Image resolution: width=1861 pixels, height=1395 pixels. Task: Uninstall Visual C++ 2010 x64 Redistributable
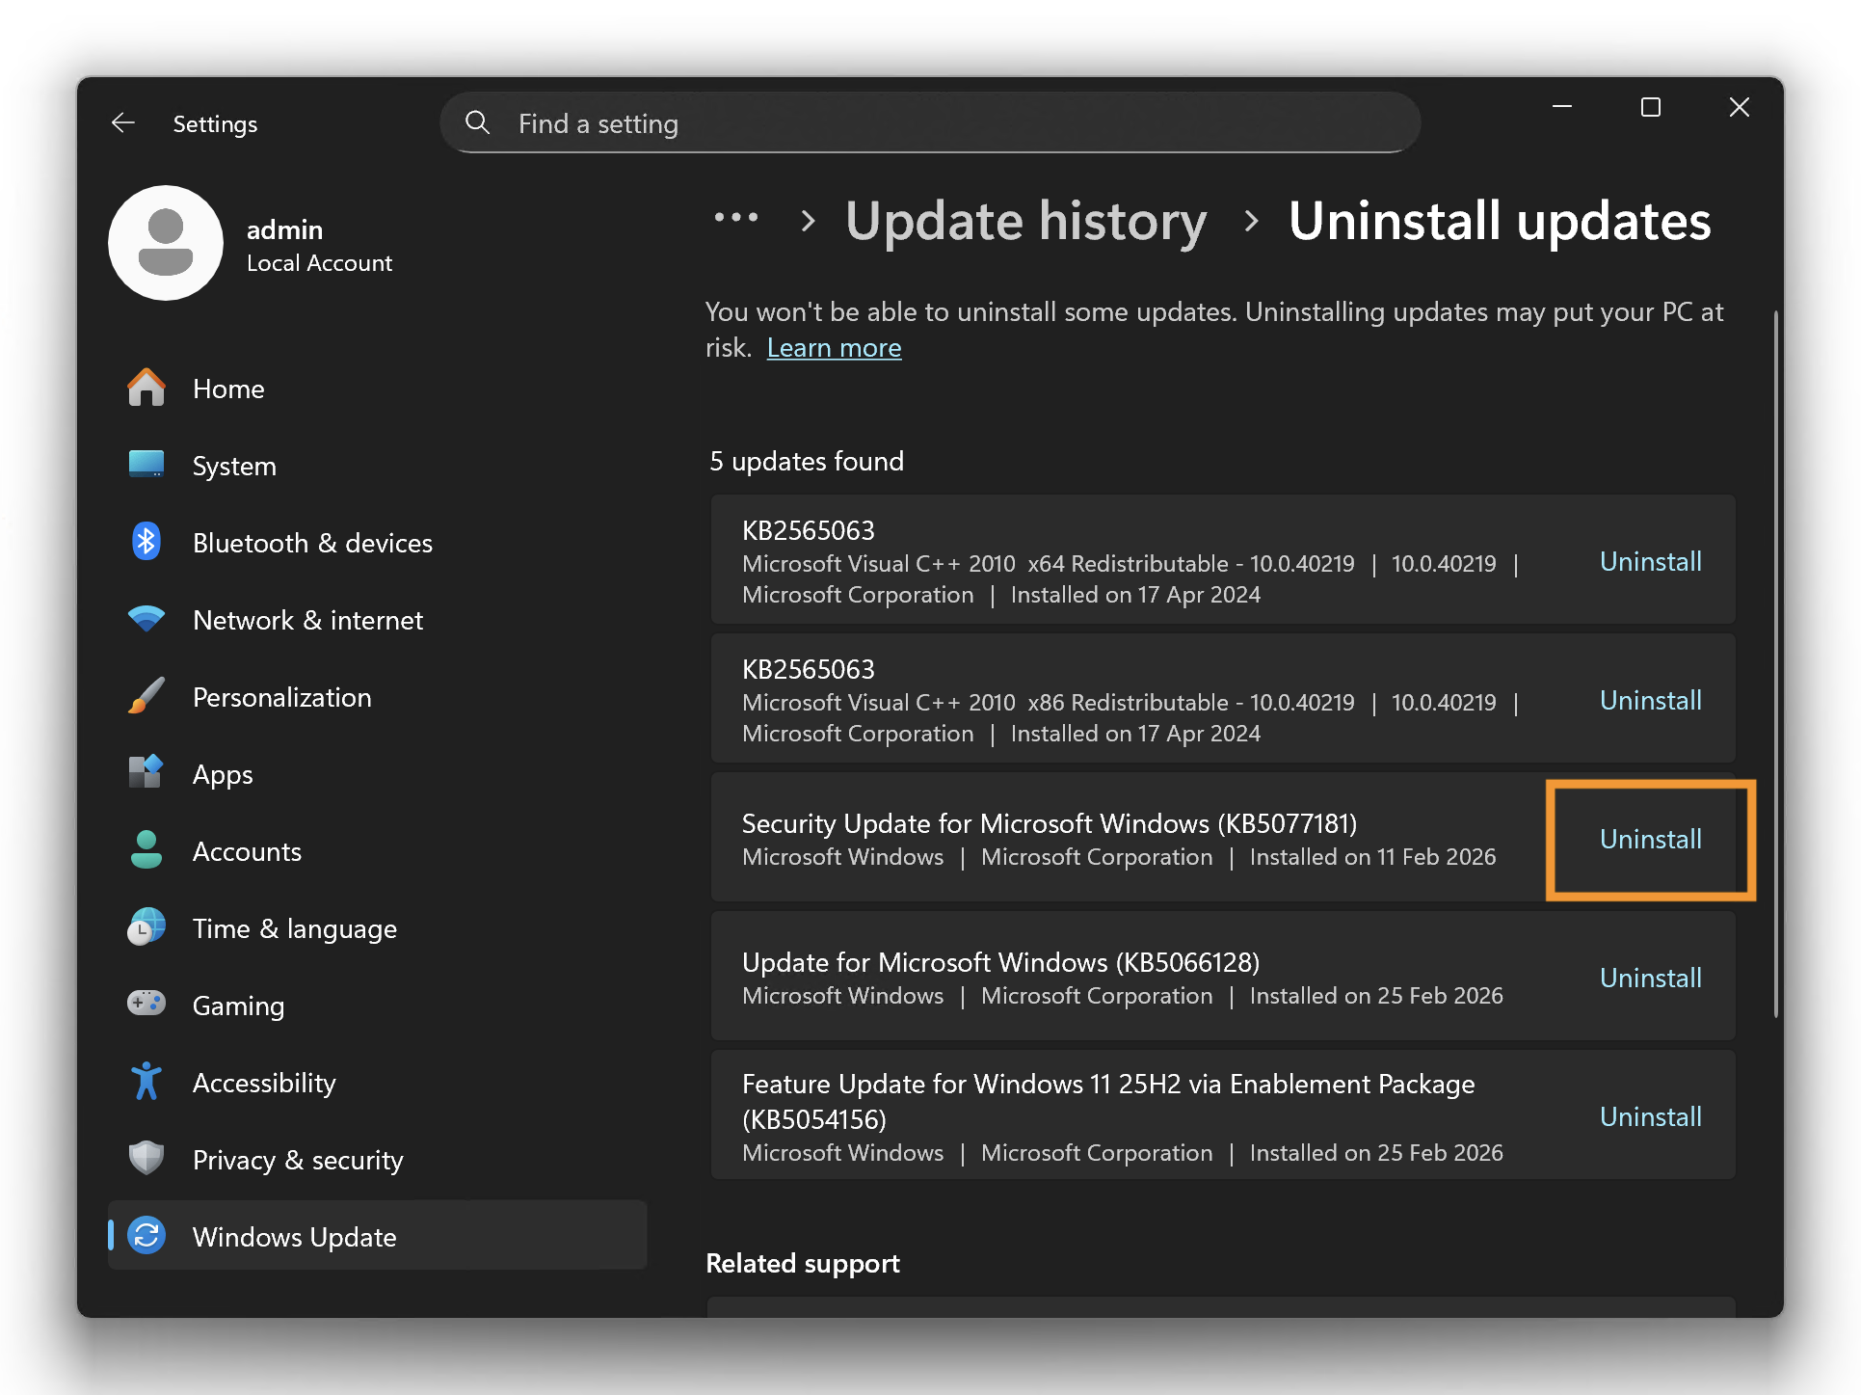(x=1650, y=561)
